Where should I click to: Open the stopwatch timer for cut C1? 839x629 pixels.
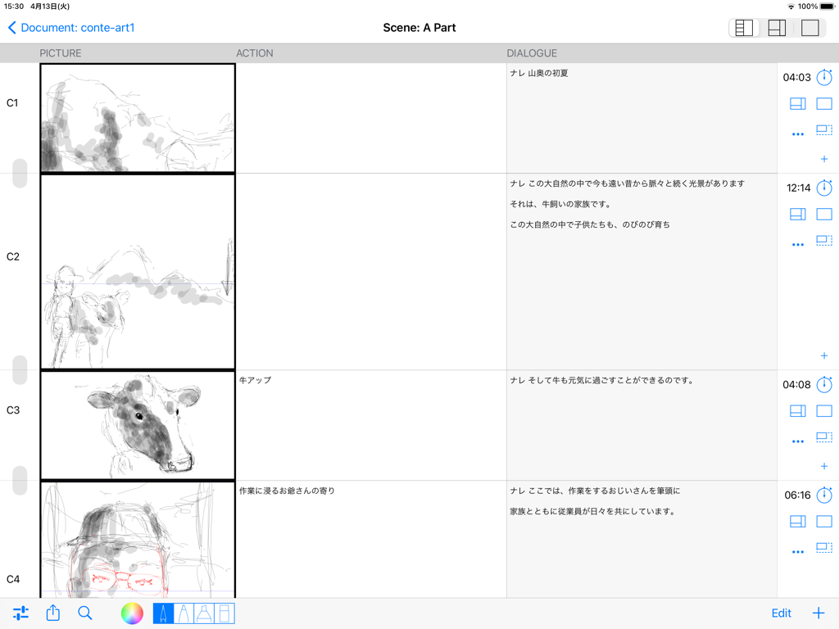click(824, 77)
